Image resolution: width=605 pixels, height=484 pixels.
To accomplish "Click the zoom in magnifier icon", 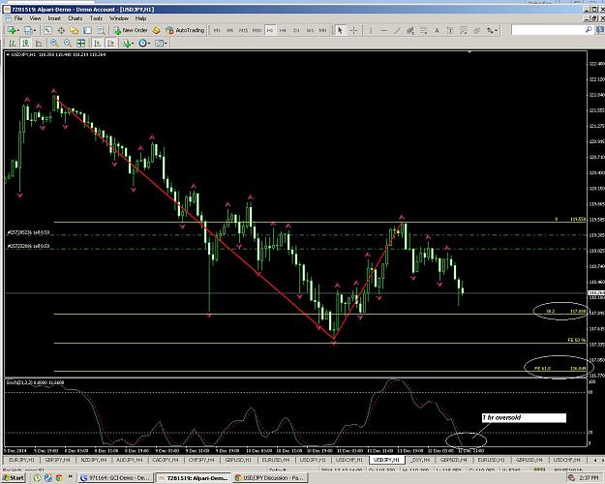I will click(54, 44).
